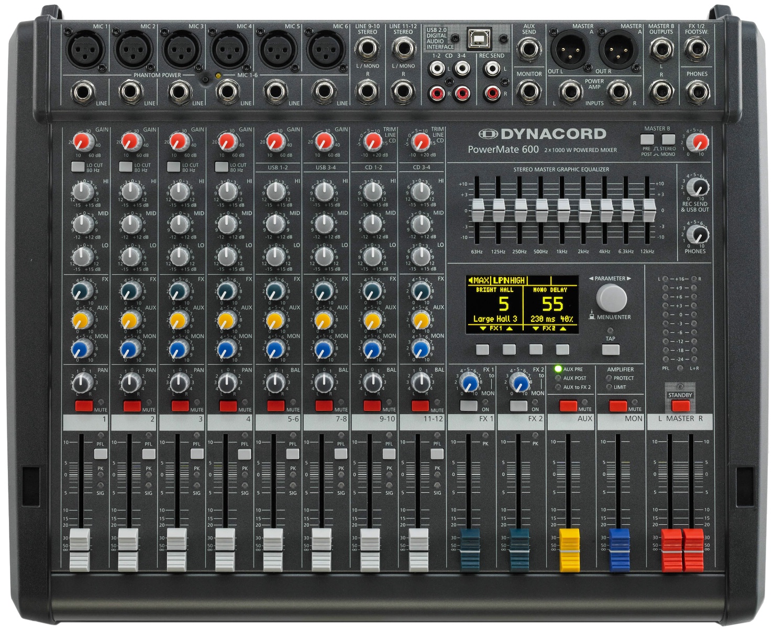The width and height of the screenshot is (774, 629).
Task: Click the first soft button below display
Action: coord(482,349)
